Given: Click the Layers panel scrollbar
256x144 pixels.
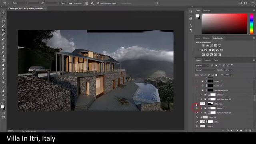Looking at the screenshot, I should (254, 98).
